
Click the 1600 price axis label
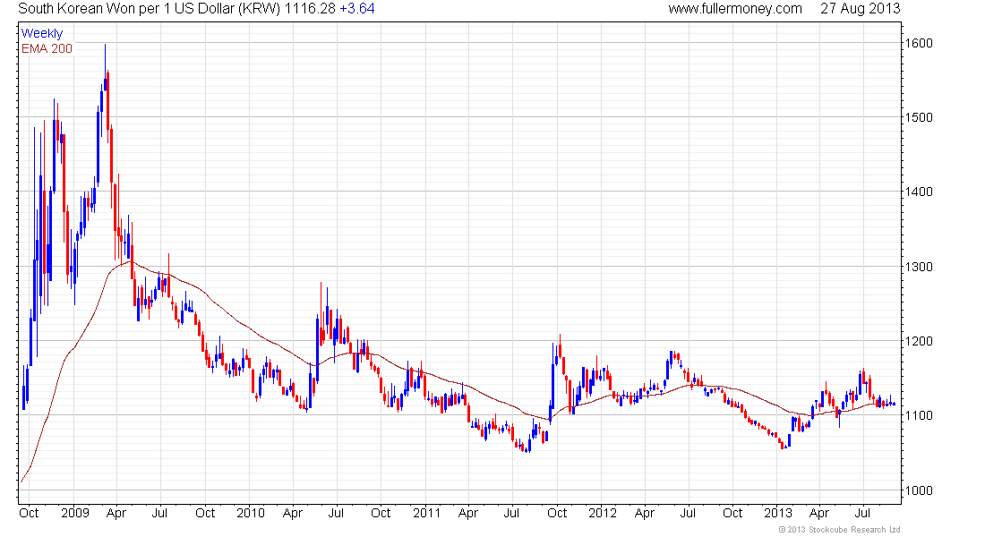coord(919,43)
